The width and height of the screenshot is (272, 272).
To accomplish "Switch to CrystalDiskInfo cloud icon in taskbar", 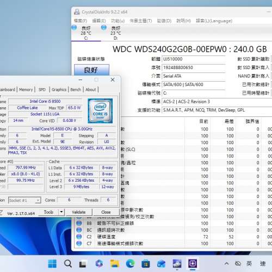I will tap(177, 263).
